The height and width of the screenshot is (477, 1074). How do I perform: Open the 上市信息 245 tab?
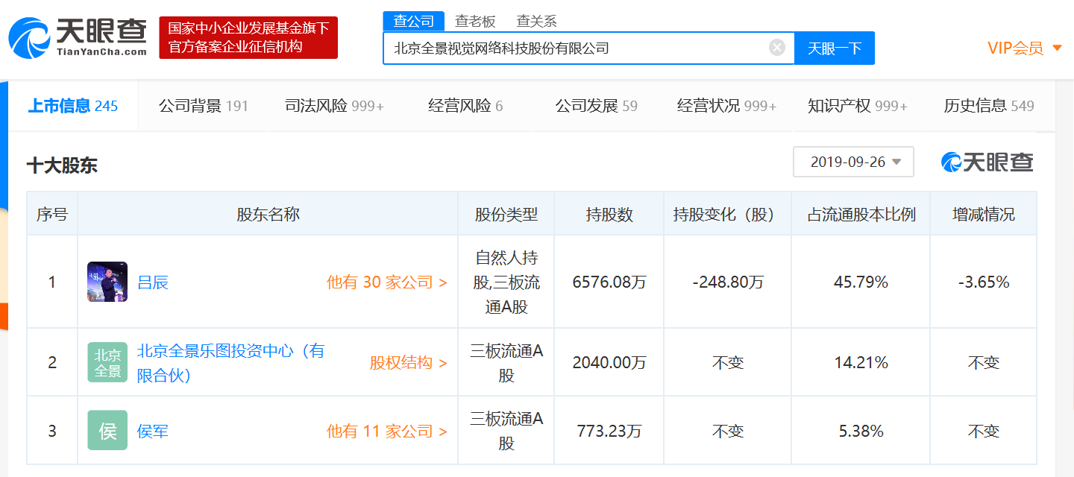tap(72, 106)
